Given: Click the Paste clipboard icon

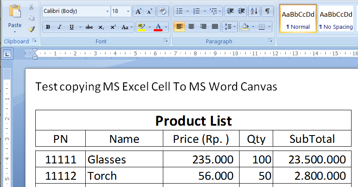Looking at the screenshot, I should click(x=15, y=11).
